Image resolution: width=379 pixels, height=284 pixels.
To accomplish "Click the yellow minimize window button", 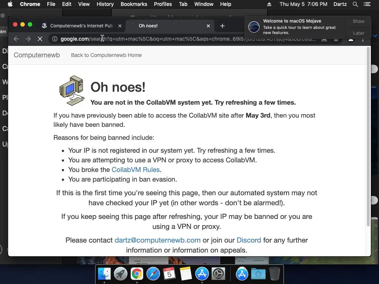I will point(23,24).
